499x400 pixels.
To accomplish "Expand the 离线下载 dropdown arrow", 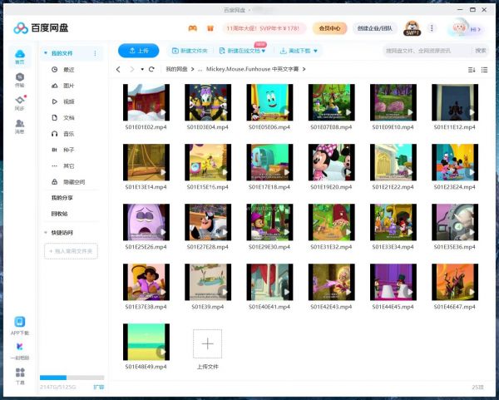I will (316, 51).
